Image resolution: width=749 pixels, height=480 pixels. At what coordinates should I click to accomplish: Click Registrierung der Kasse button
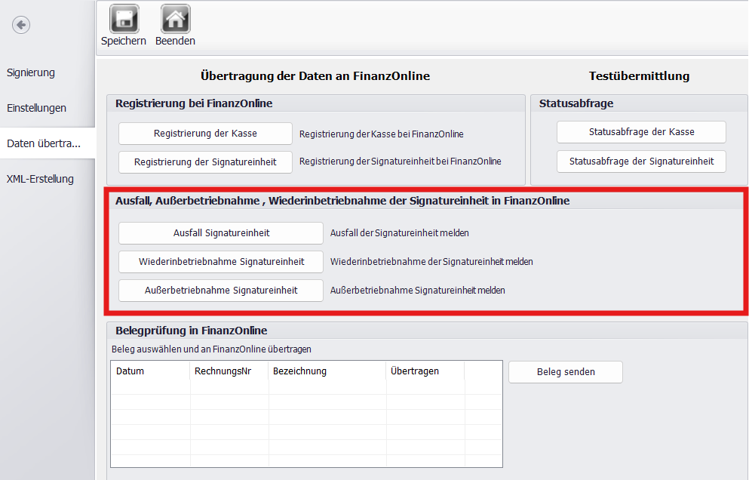coord(205,134)
